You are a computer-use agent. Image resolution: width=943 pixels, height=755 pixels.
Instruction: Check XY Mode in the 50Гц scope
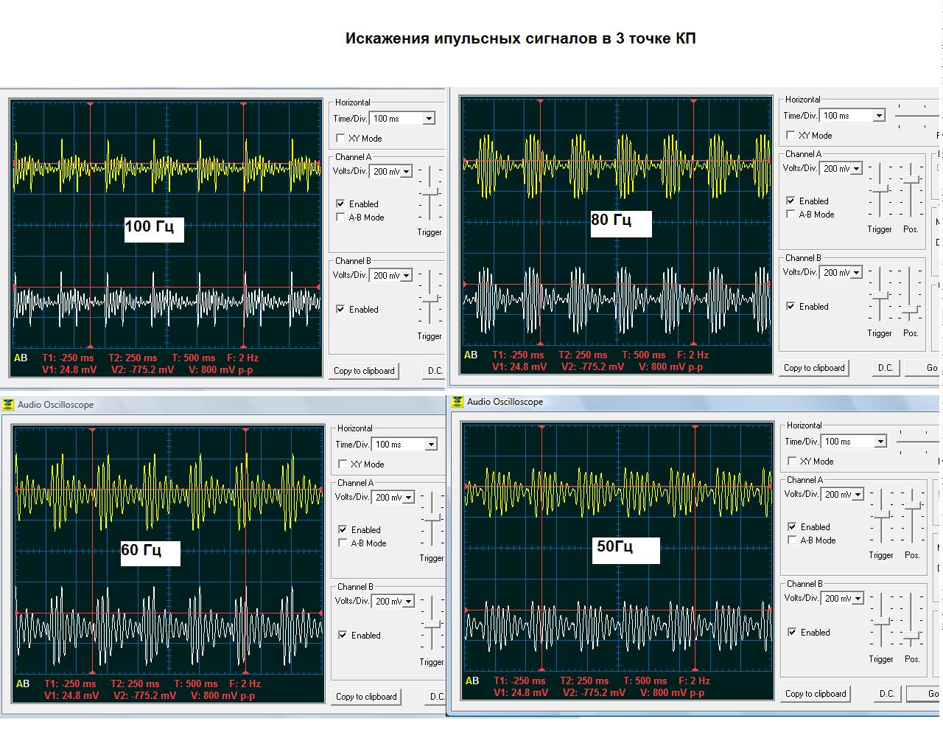[792, 461]
